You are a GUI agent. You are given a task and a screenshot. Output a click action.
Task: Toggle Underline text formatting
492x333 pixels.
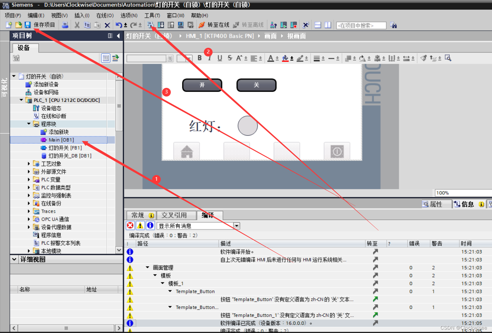coord(220,58)
